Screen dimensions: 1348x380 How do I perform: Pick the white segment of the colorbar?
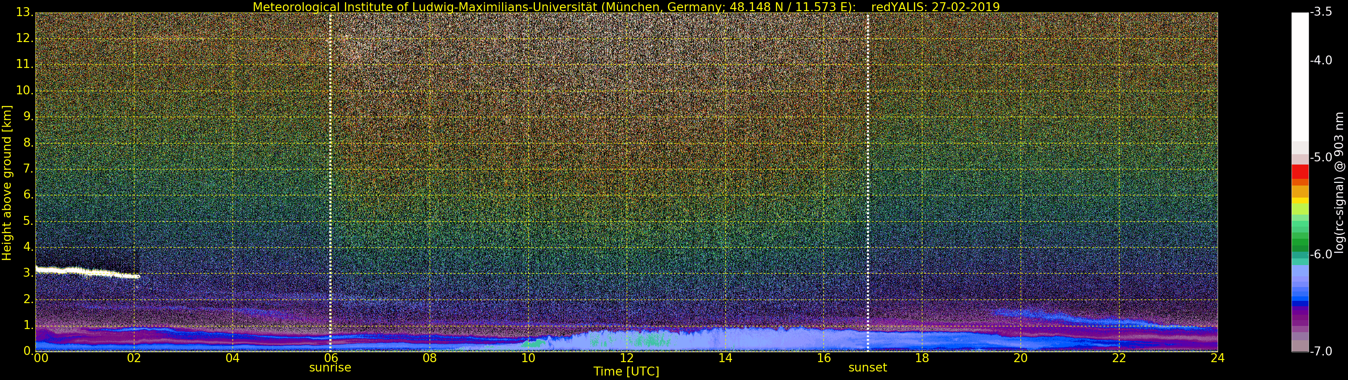point(1300,77)
